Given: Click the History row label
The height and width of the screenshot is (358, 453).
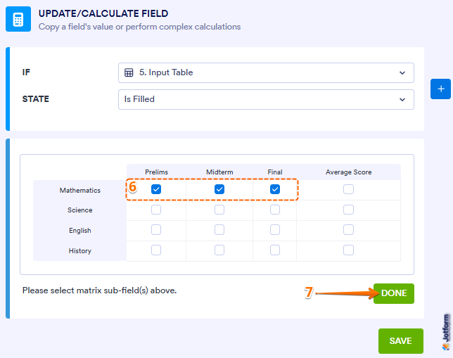Looking at the screenshot, I should pos(80,251).
